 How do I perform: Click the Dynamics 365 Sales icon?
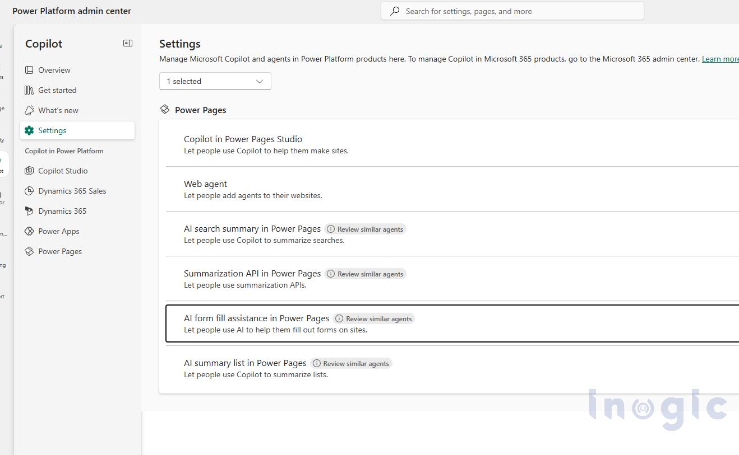29,191
